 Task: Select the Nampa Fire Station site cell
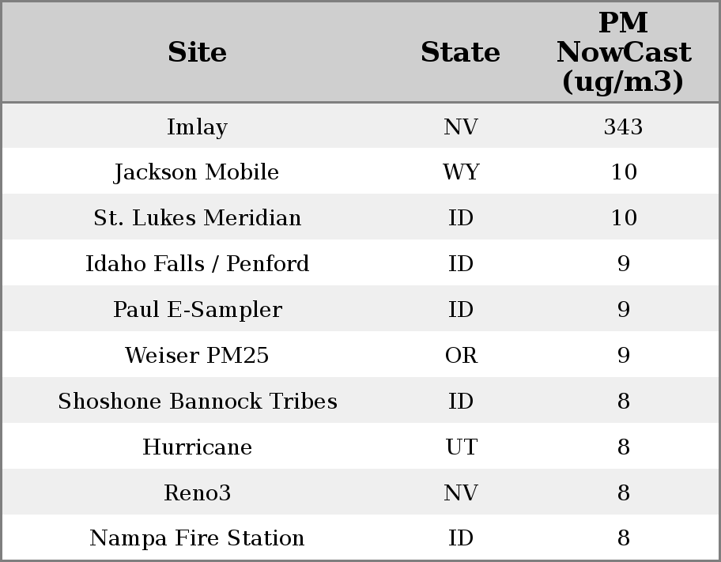[x=197, y=538]
